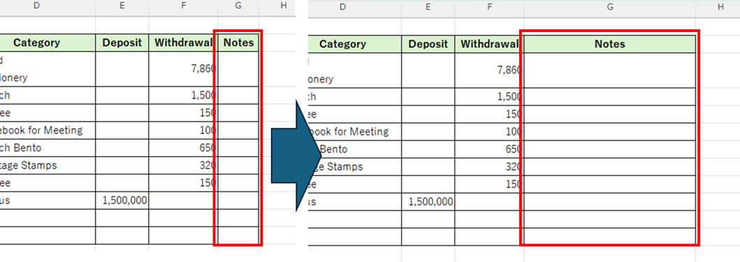Select the 1,500 withdrawal cell in right sheet
The width and height of the screenshot is (740, 262).
pyautogui.click(x=490, y=97)
